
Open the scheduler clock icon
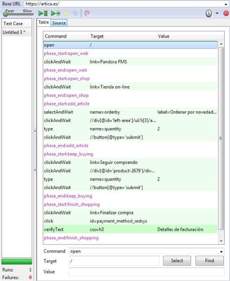pyautogui.click(x=209, y=13)
